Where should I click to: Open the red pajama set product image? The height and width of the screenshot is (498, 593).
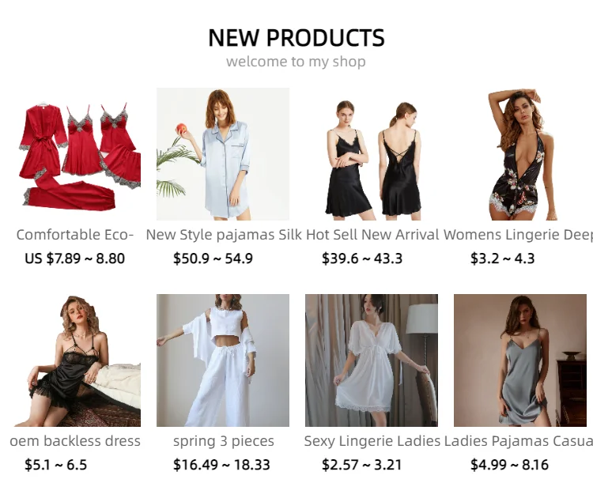tap(74, 154)
